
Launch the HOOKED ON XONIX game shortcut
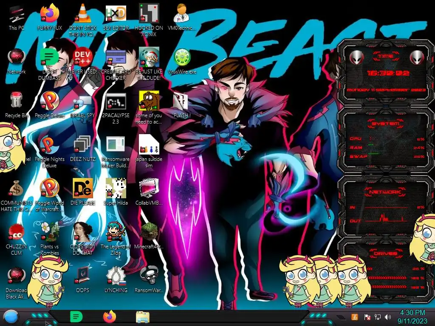[149, 20]
